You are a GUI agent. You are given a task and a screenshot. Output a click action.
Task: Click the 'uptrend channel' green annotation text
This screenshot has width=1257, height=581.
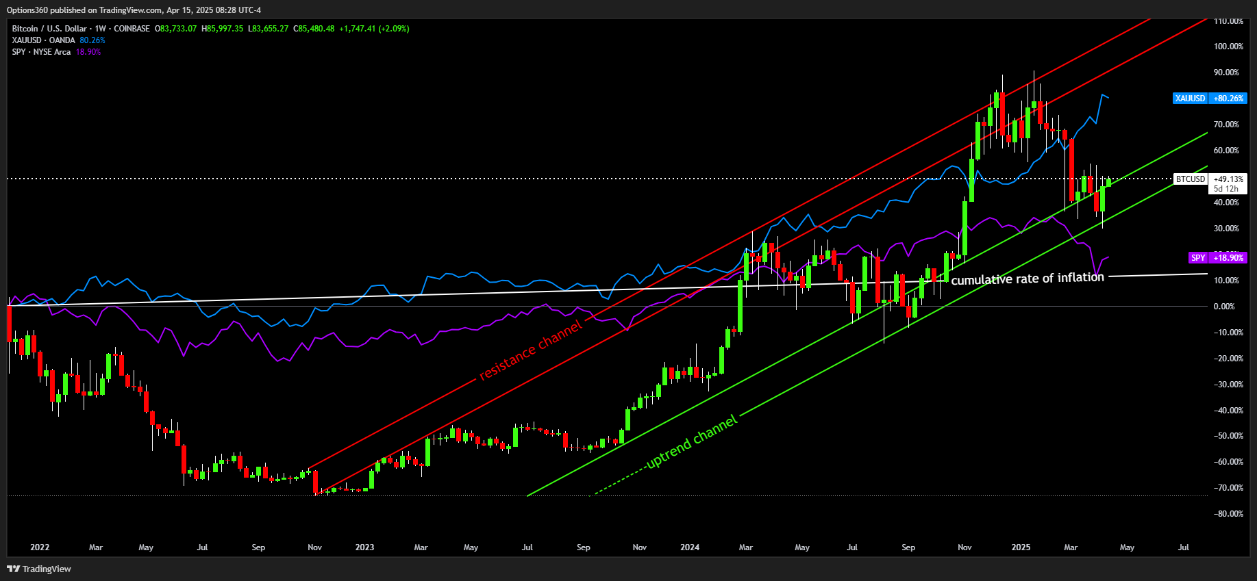[692, 441]
